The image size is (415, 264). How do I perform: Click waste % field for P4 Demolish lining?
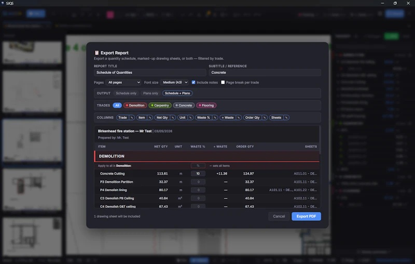(x=198, y=190)
